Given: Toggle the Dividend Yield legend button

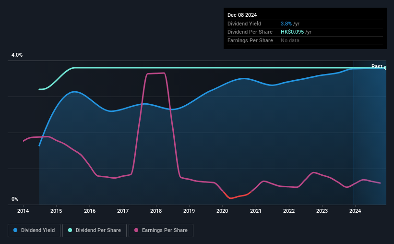Looking at the screenshot, I should [x=34, y=231].
